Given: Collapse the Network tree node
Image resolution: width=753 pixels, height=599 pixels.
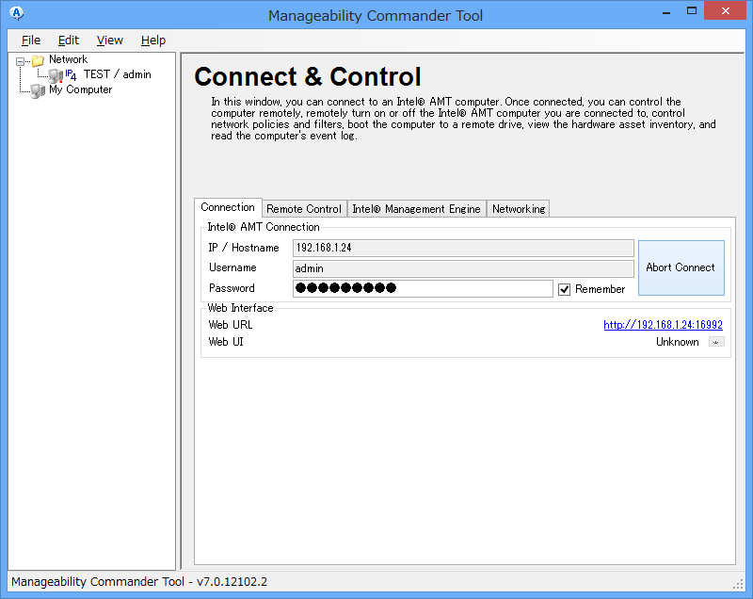Looking at the screenshot, I should [20, 61].
